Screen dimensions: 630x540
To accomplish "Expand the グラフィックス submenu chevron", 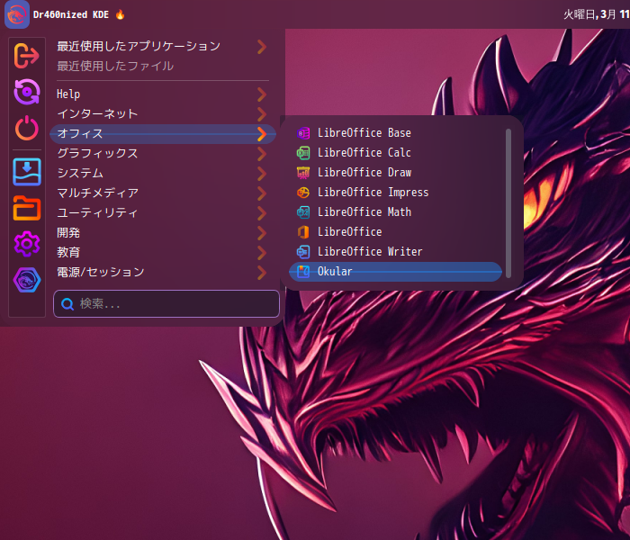I will coord(262,154).
